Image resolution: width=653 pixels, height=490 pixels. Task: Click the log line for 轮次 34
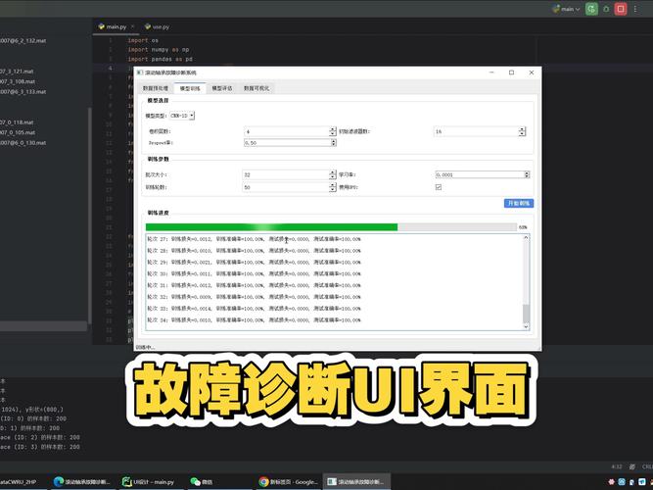pyautogui.click(x=254, y=320)
